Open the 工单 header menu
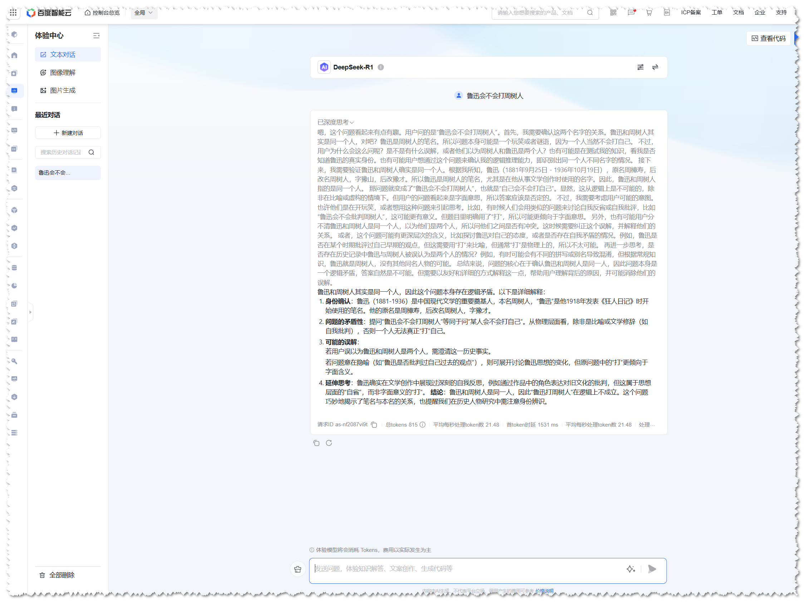805x602 pixels. point(717,13)
